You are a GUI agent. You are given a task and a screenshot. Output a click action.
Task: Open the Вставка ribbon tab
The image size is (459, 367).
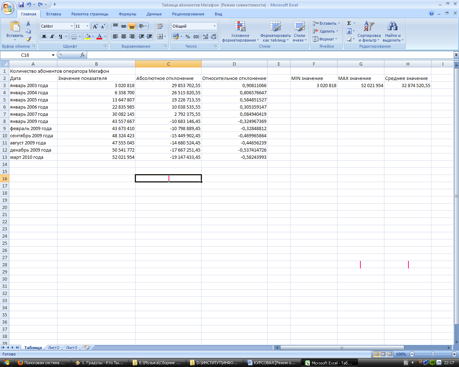tap(53, 14)
